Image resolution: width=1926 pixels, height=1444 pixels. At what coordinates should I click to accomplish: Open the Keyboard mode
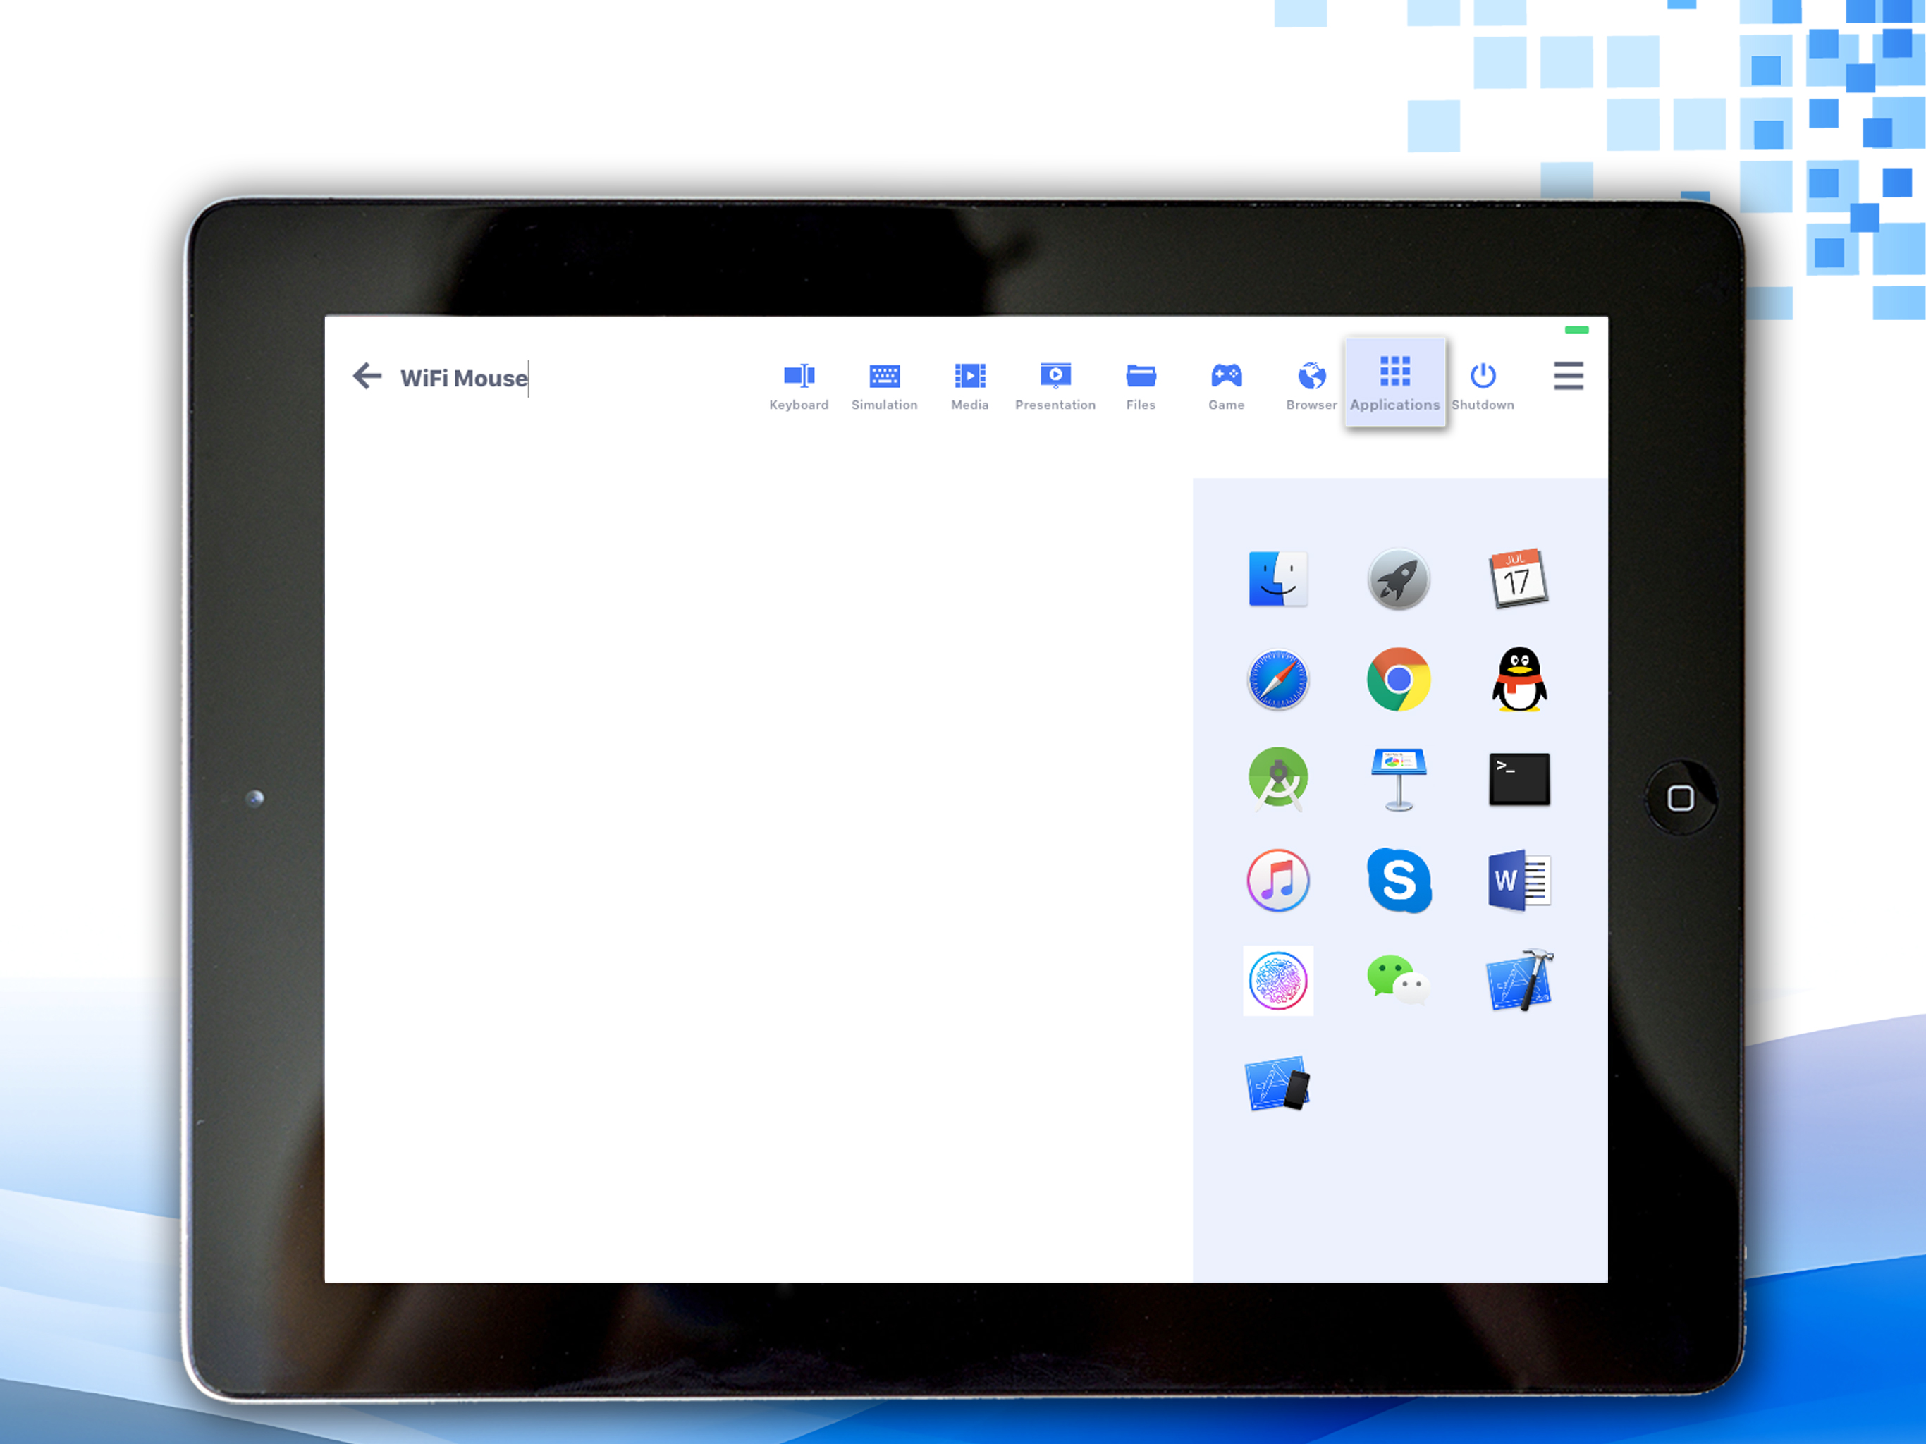tap(799, 386)
